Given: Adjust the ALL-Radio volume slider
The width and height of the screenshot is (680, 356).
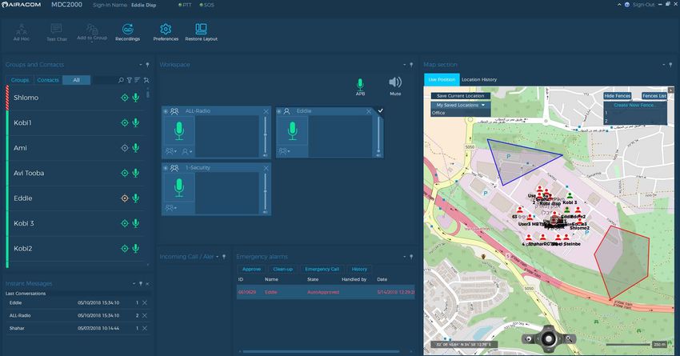Looking at the screenshot, I should [x=266, y=134].
